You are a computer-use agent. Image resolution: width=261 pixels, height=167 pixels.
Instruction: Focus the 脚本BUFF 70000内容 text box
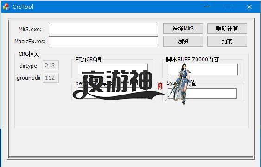[x=203, y=69]
